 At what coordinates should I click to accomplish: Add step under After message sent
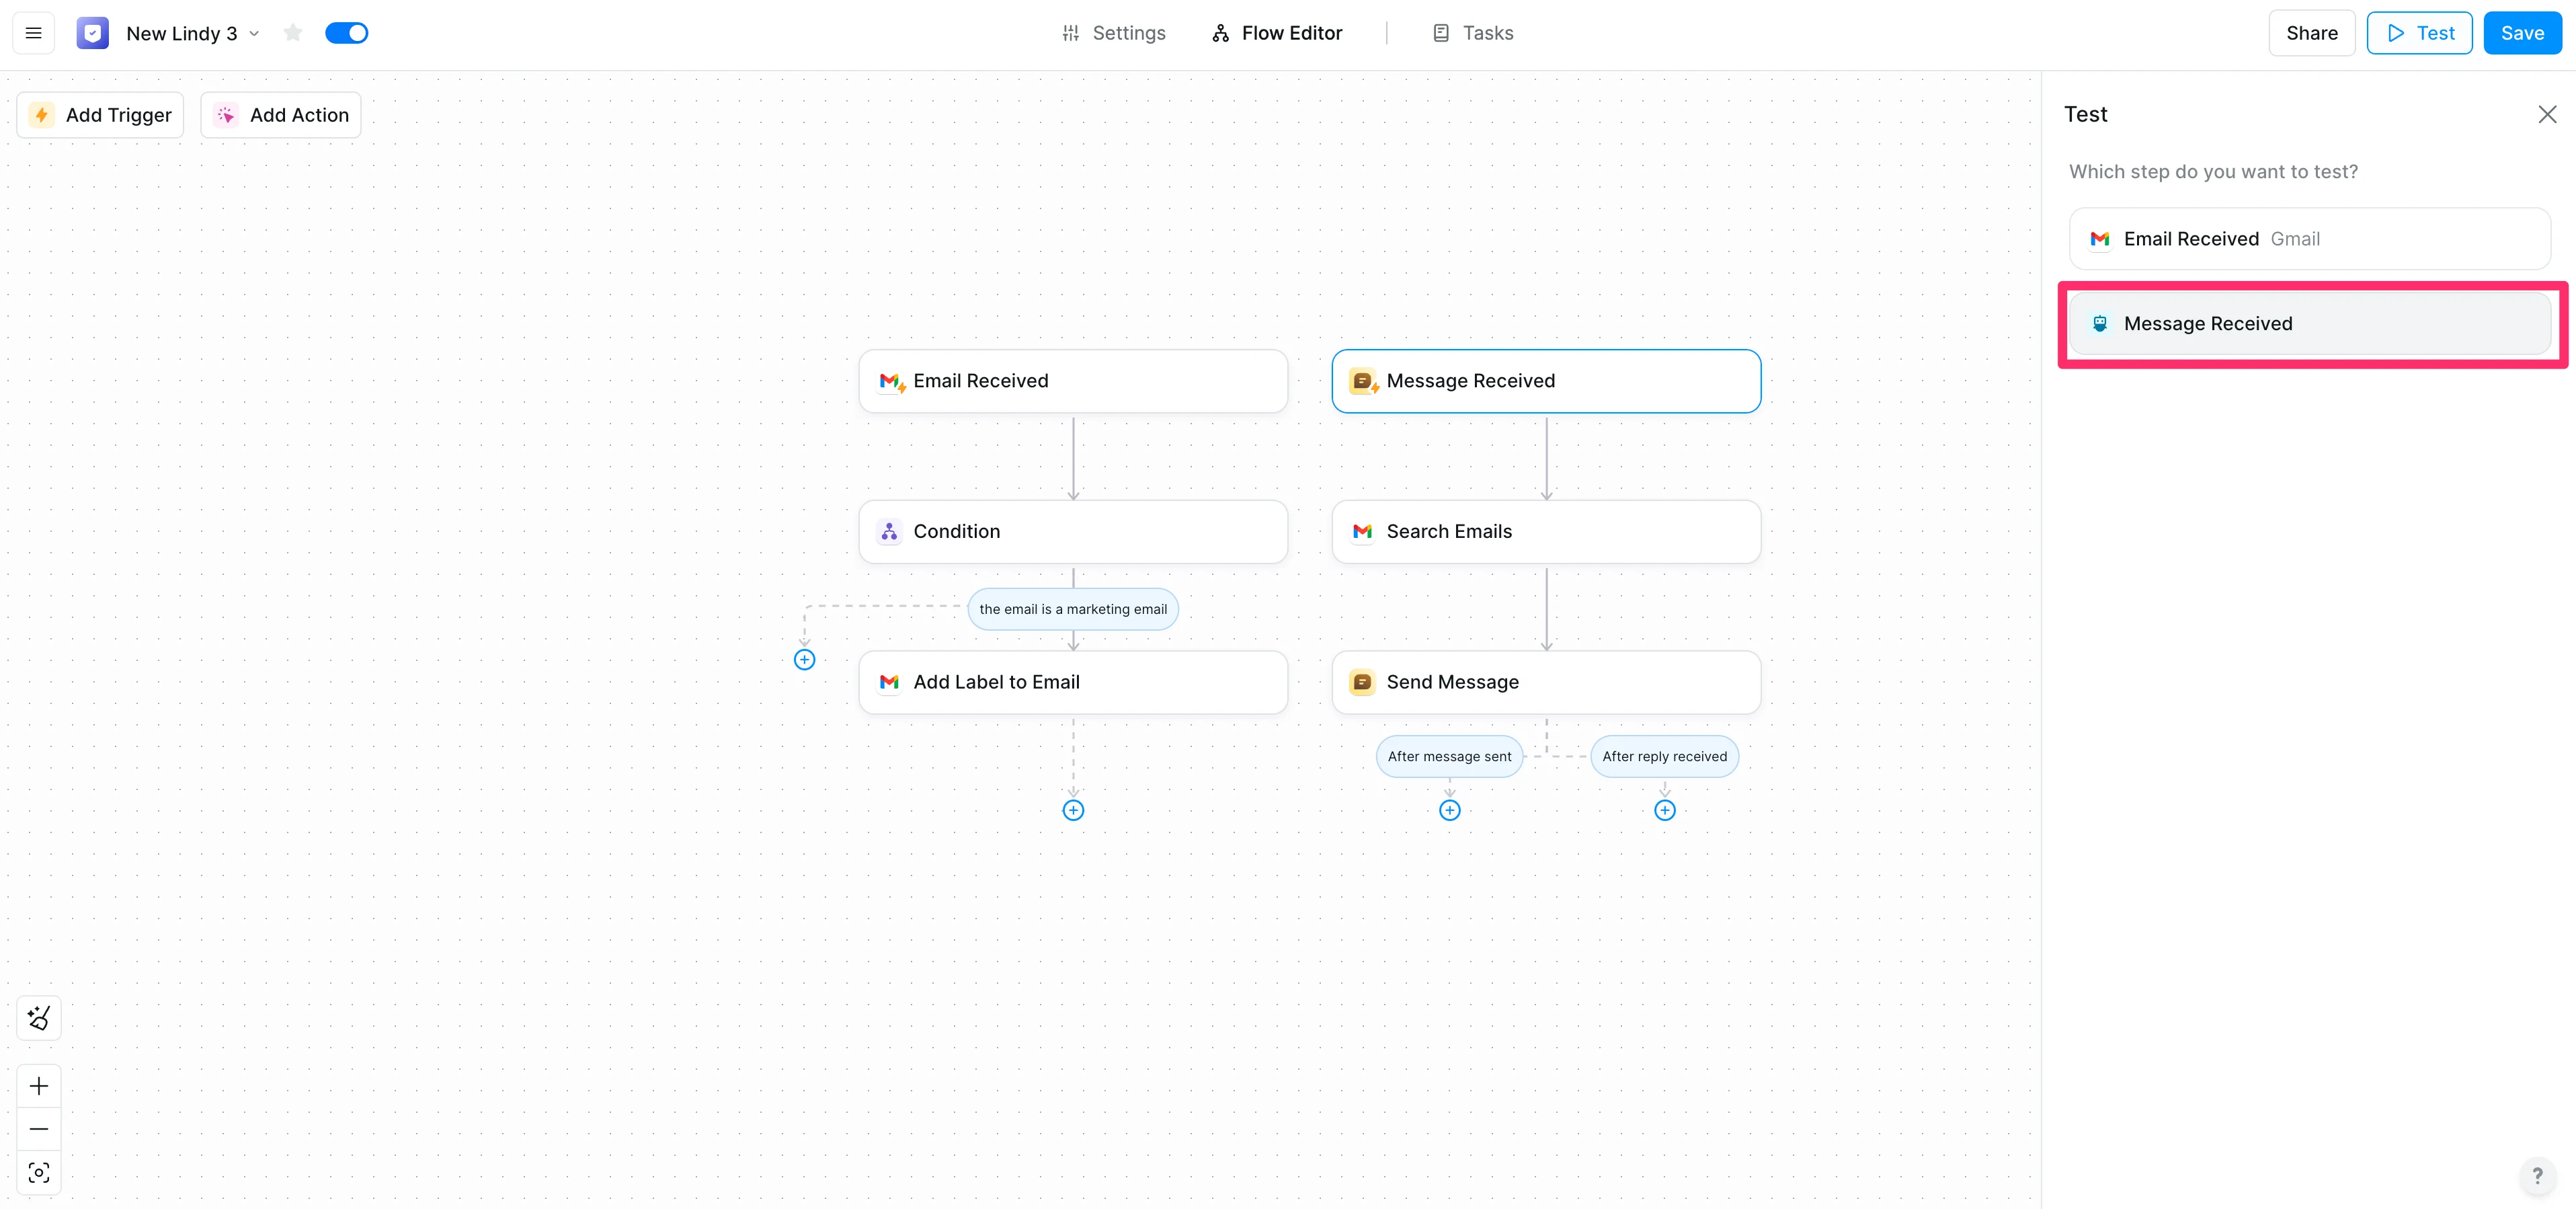1449,810
